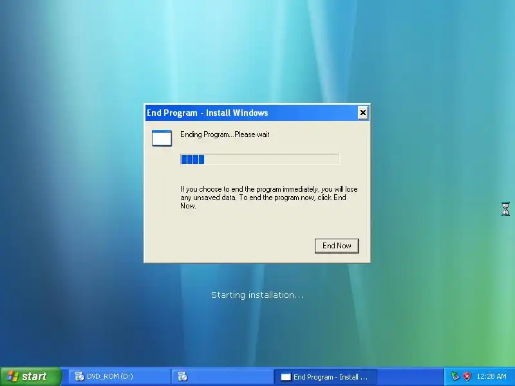Switch to DVD_ROM (D:) taskbar button
The height and width of the screenshot is (386, 515).
(x=120, y=376)
